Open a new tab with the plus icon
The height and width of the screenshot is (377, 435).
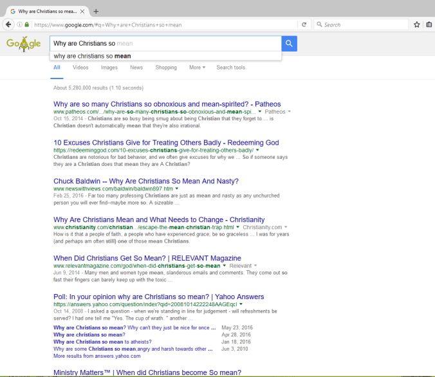click(x=96, y=11)
